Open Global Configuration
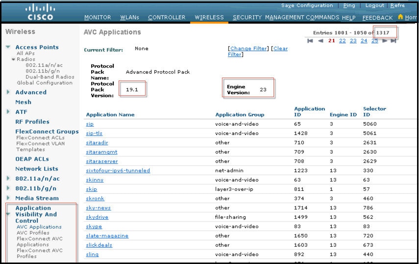 pyautogui.click(x=45, y=82)
